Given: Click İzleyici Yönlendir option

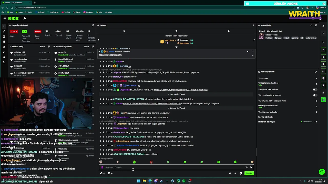Looking at the screenshot, I should click(266, 117).
